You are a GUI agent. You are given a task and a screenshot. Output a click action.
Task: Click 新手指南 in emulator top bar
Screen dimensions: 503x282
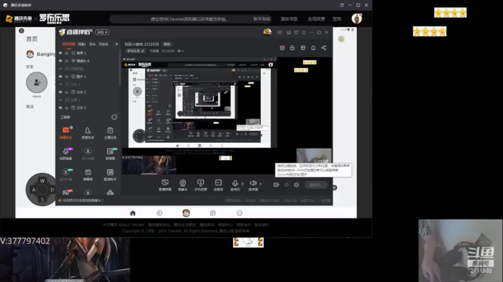(x=262, y=19)
